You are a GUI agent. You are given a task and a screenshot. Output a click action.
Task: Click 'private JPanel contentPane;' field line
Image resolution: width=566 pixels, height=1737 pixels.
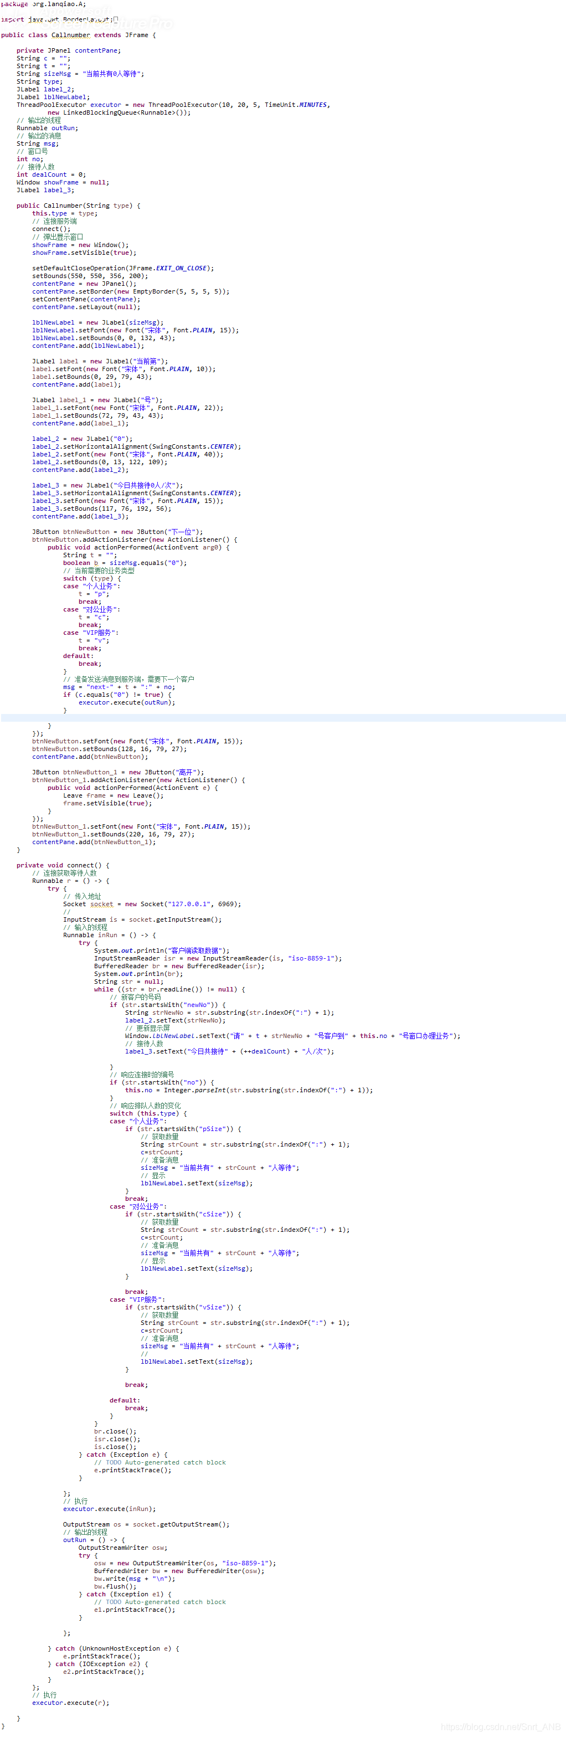69,50
